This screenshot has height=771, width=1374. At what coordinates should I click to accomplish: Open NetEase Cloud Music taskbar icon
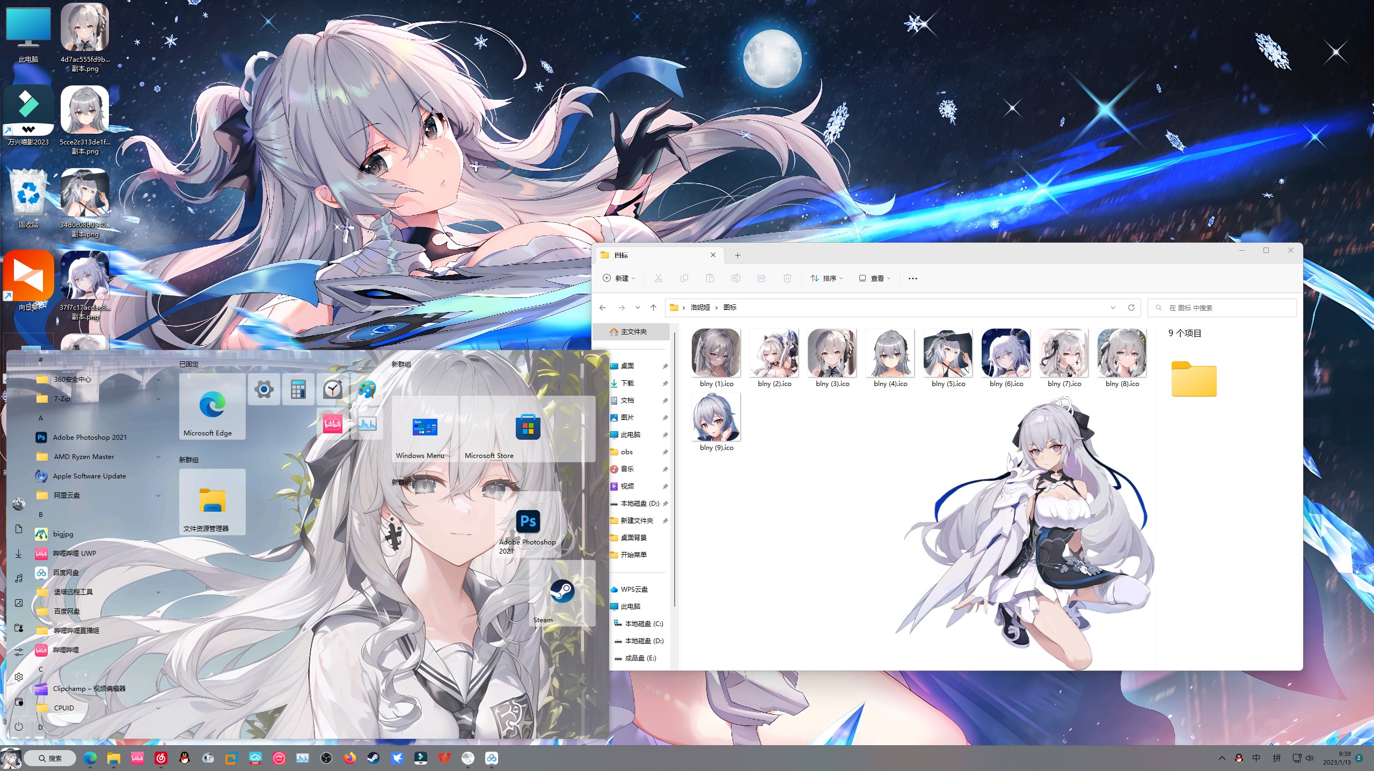pyautogui.click(x=161, y=758)
